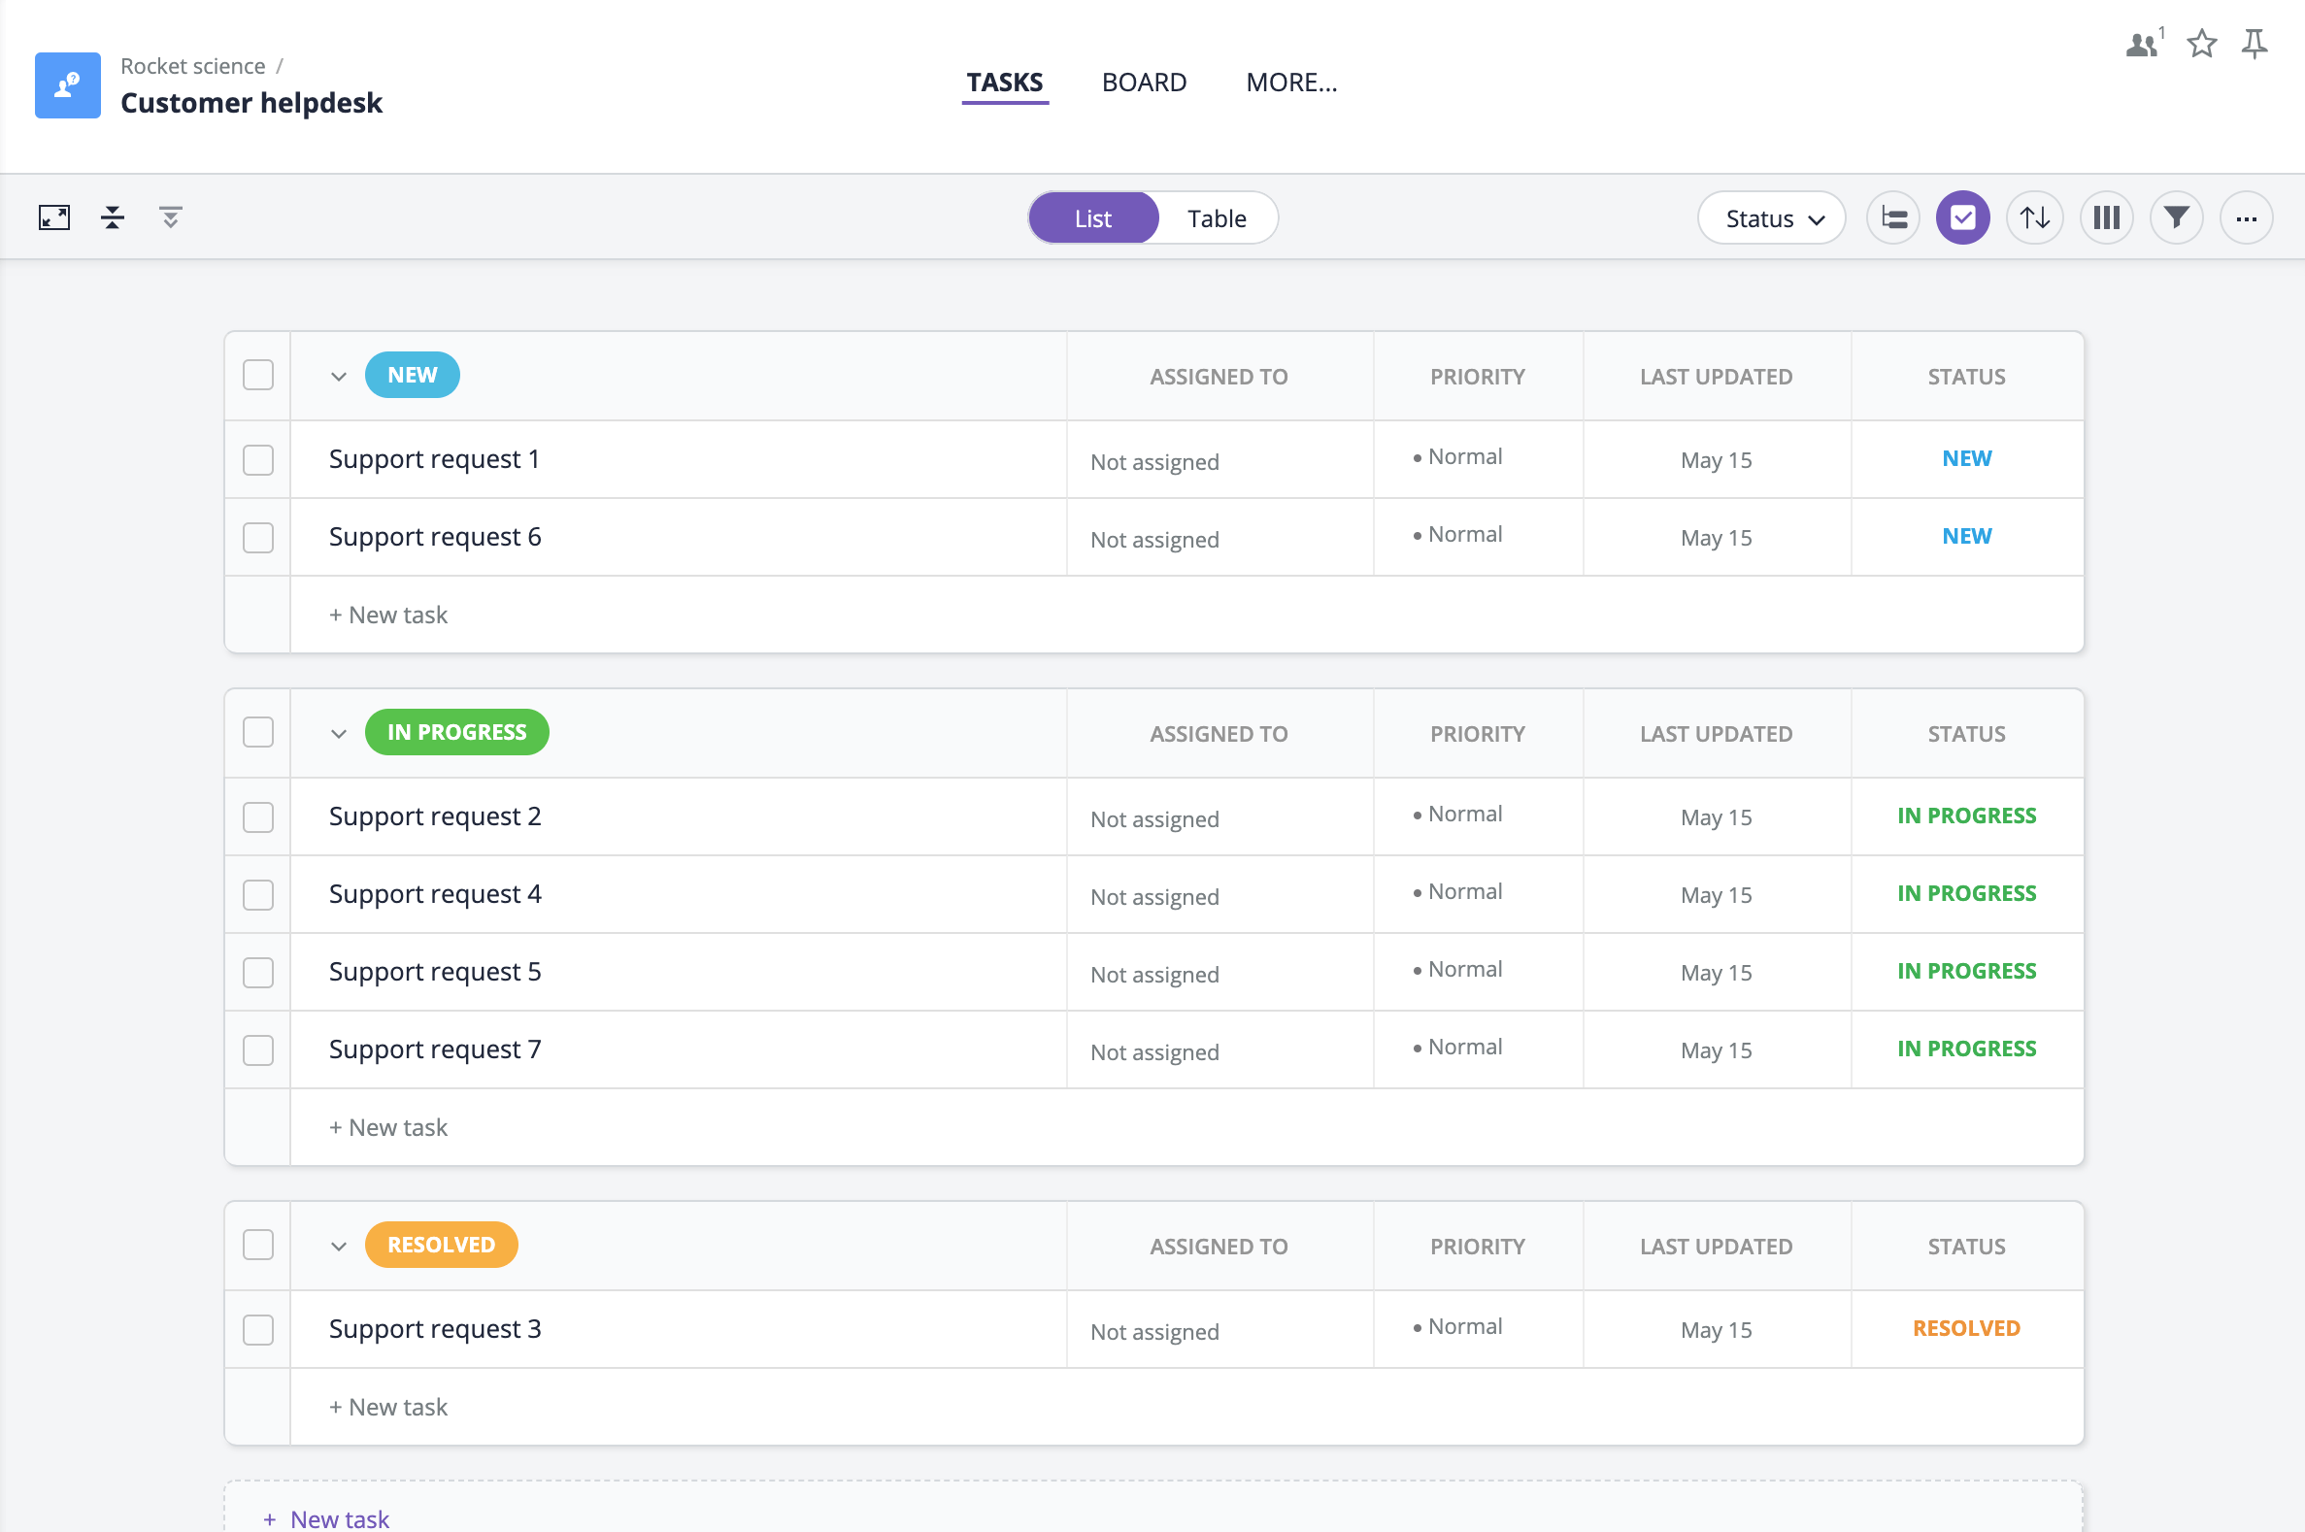The image size is (2305, 1532).
Task: Open the sort order arrows icon
Action: point(2034,216)
